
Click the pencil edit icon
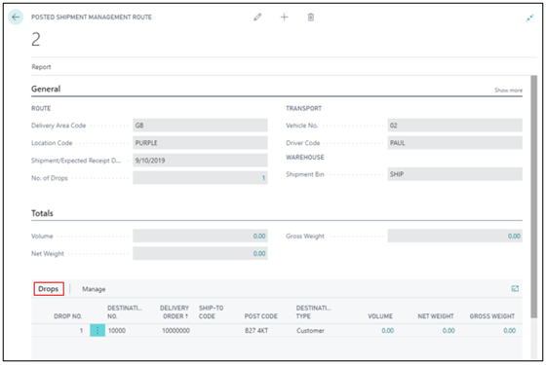click(257, 18)
